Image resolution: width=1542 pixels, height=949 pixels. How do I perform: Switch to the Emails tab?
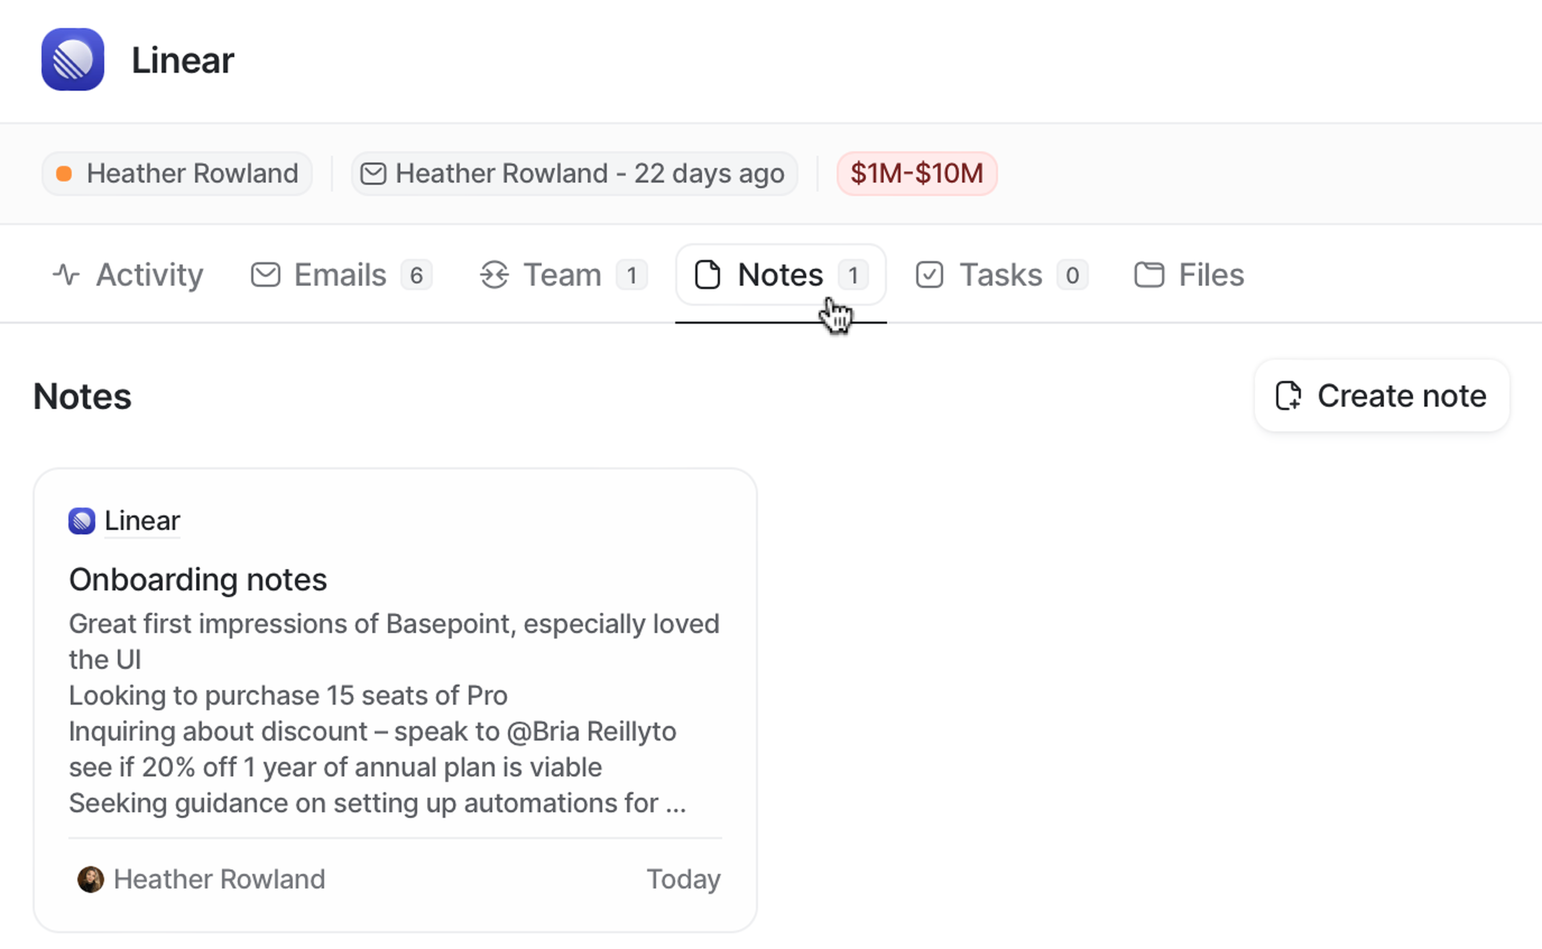[341, 275]
